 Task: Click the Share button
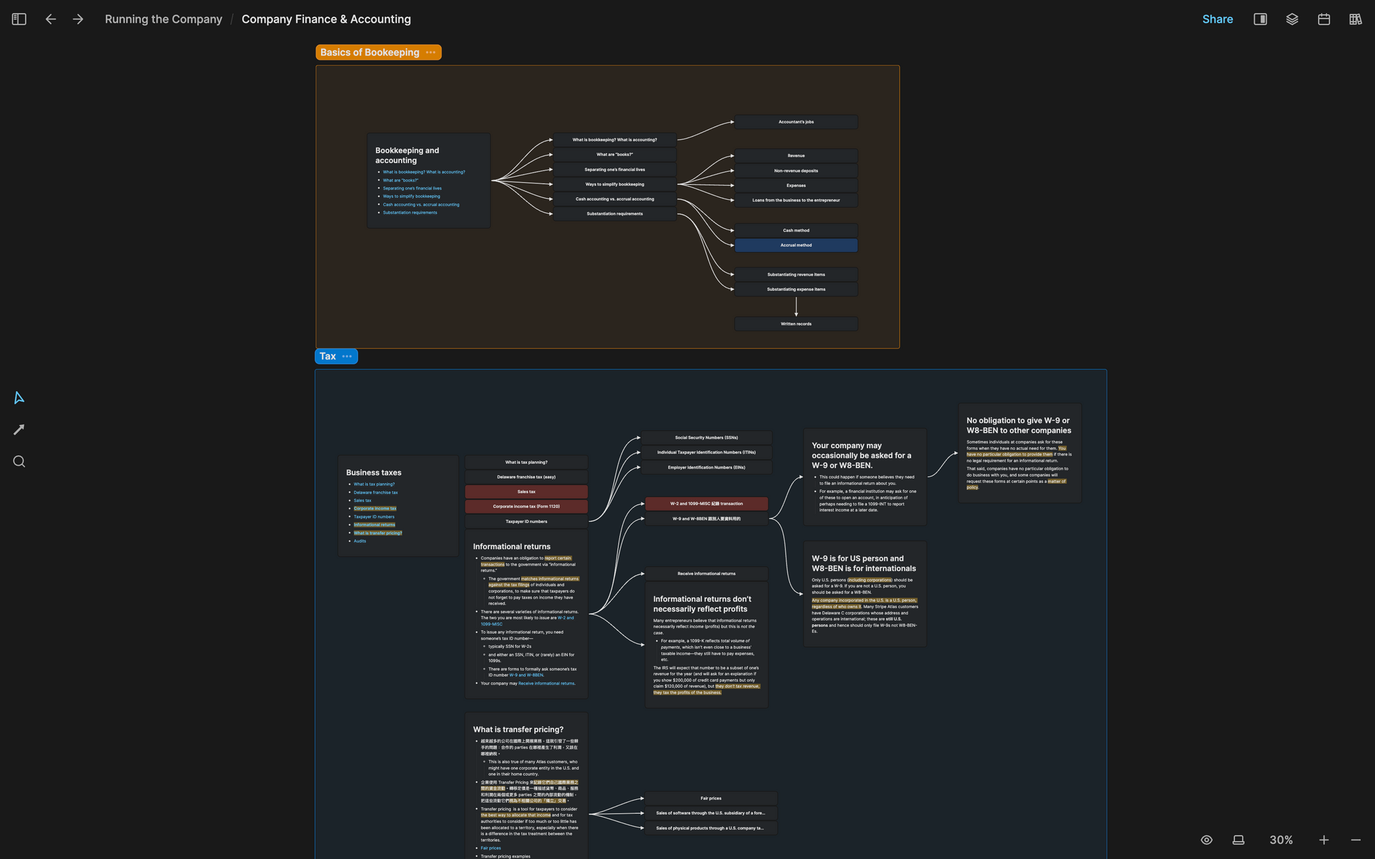click(1217, 19)
